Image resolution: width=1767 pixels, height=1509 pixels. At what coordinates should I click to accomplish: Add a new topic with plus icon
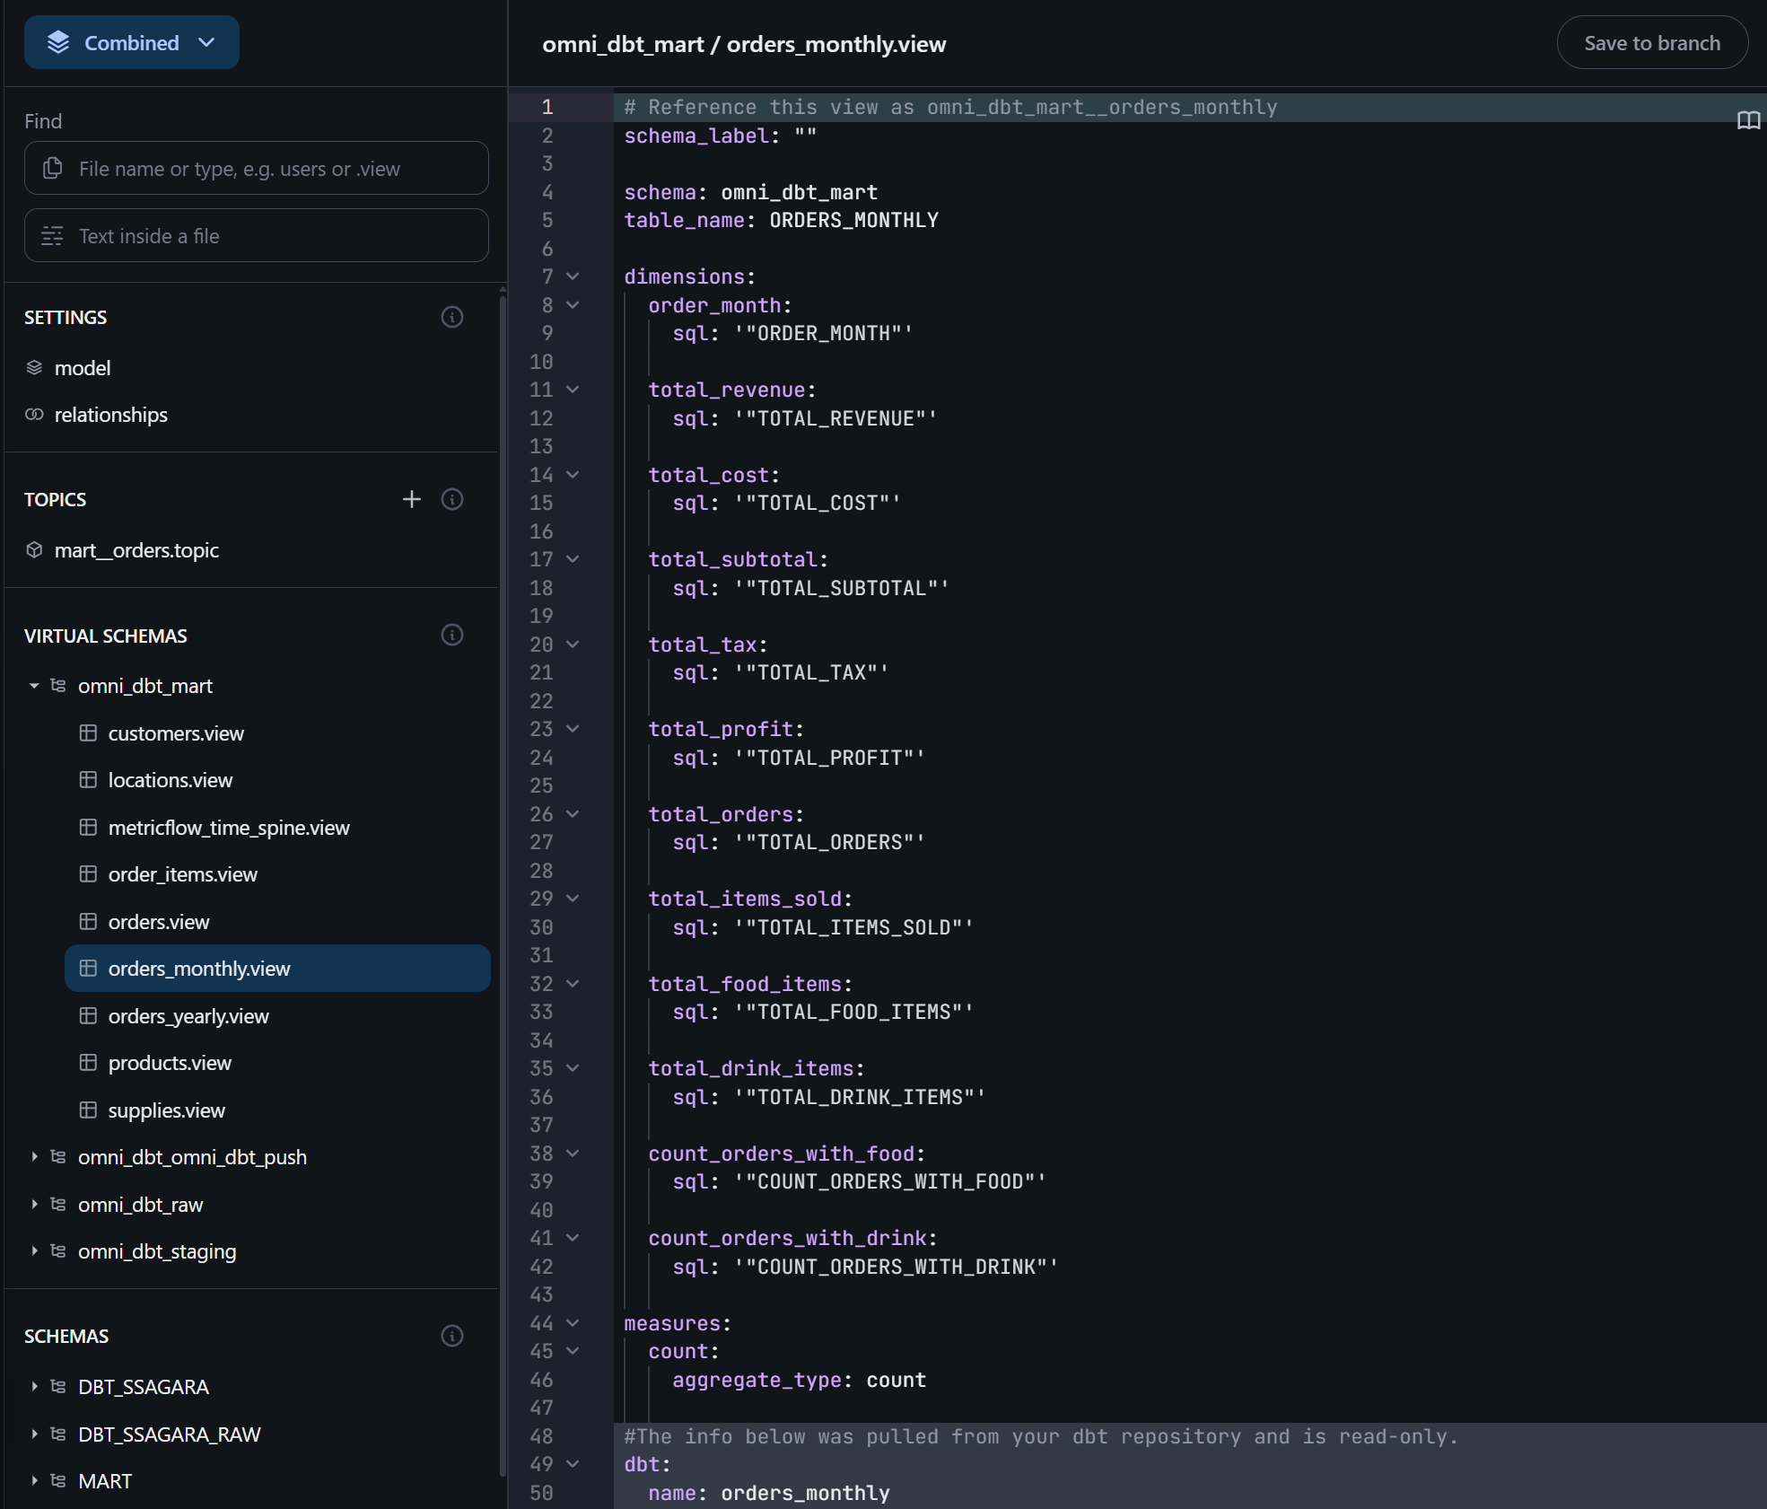[x=411, y=499]
